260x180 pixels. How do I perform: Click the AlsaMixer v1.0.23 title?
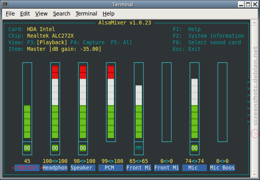(x=125, y=22)
